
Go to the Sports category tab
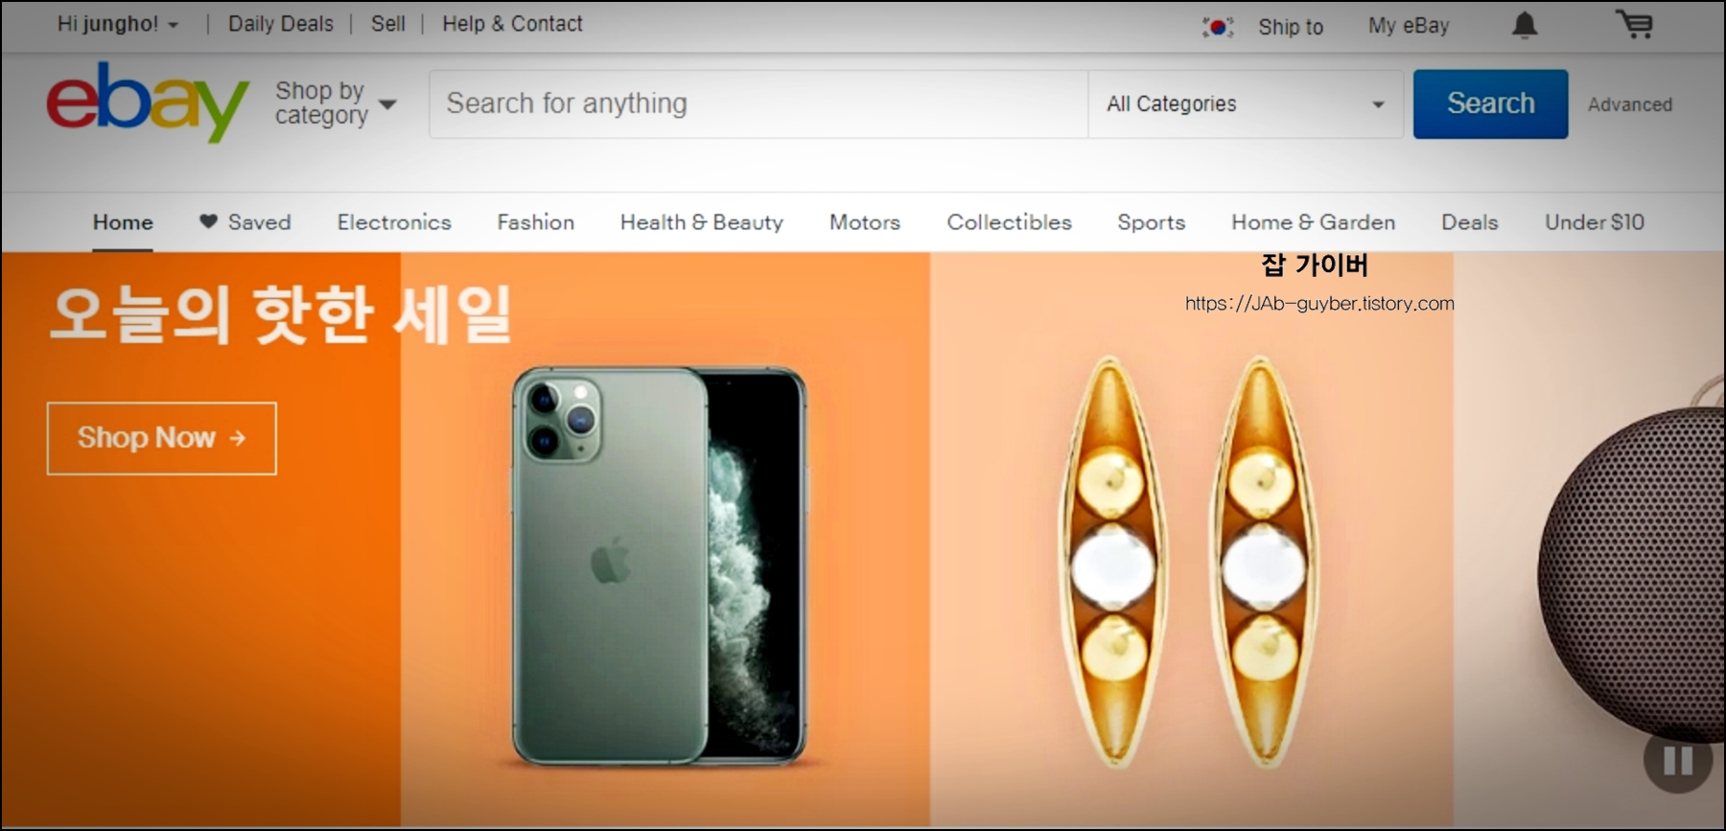[x=1151, y=222]
